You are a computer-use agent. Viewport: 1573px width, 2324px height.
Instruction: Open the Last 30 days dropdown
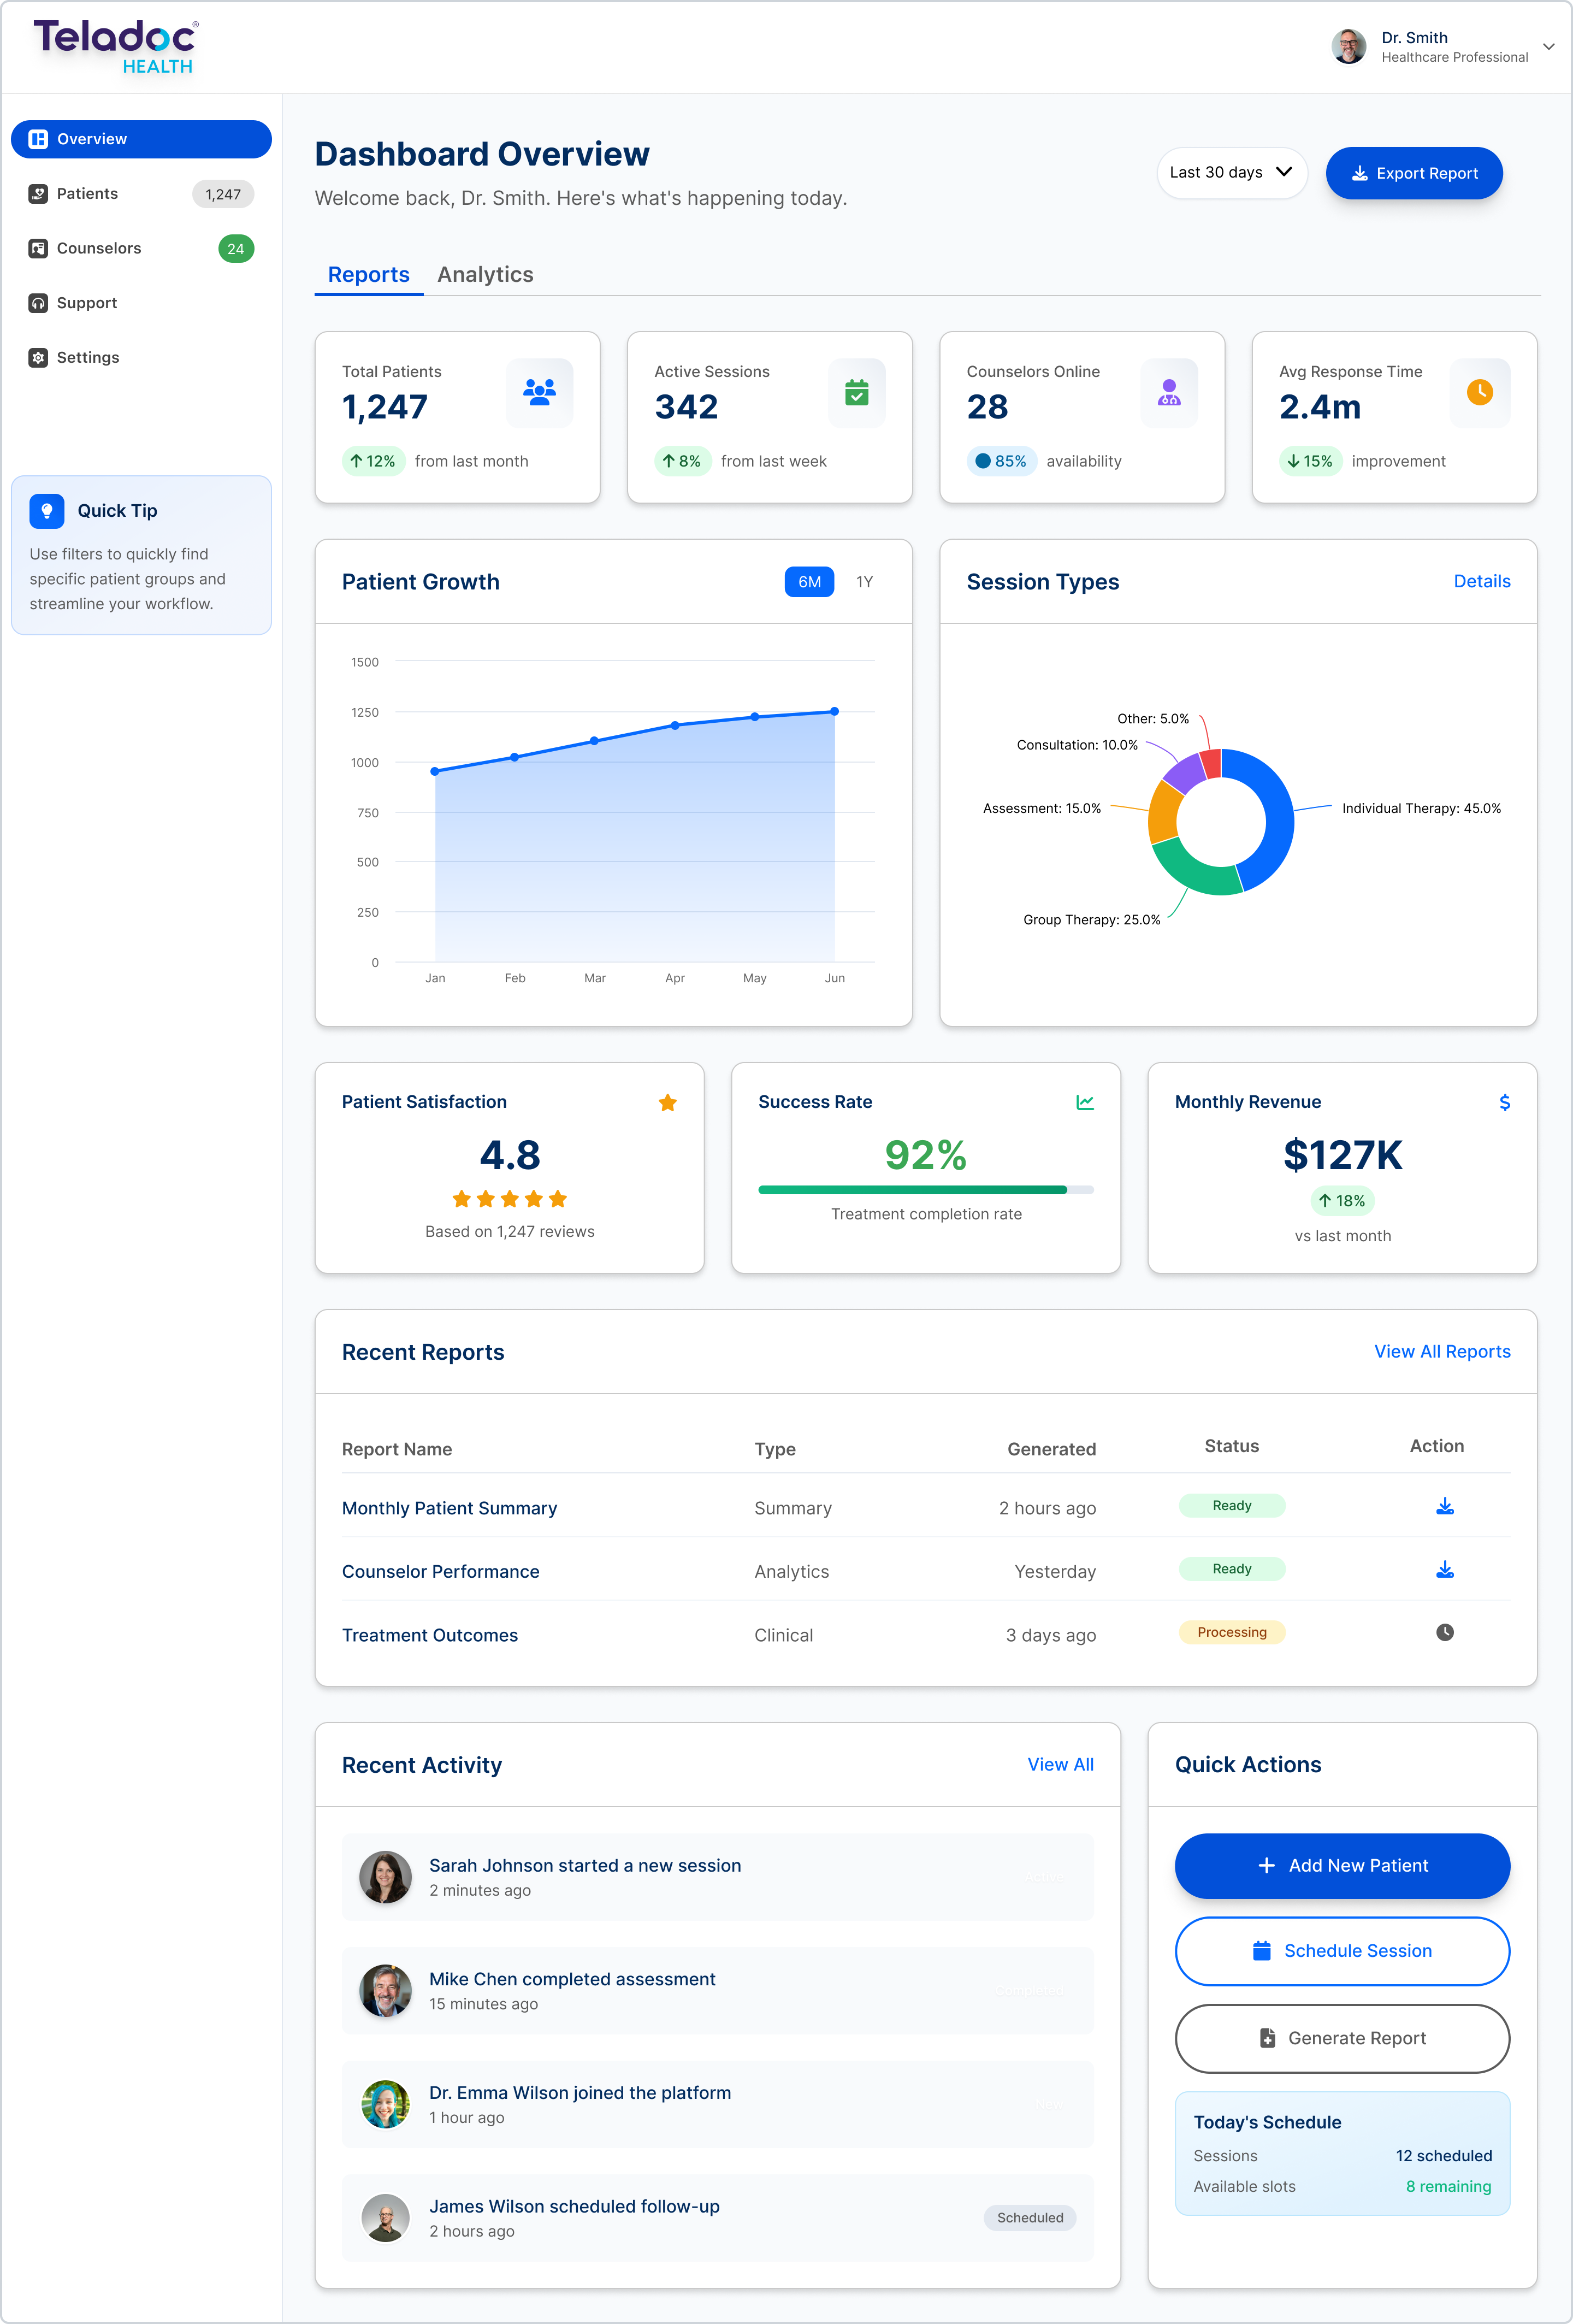pos(1232,172)
